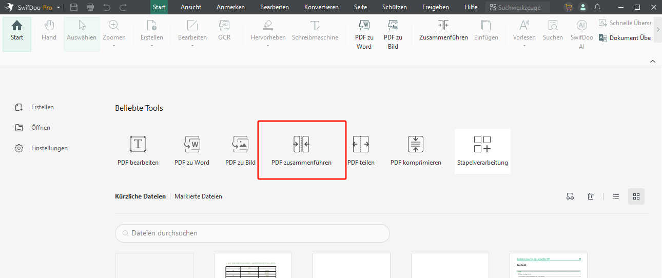Switch recent files to grid view

(636, 196)
